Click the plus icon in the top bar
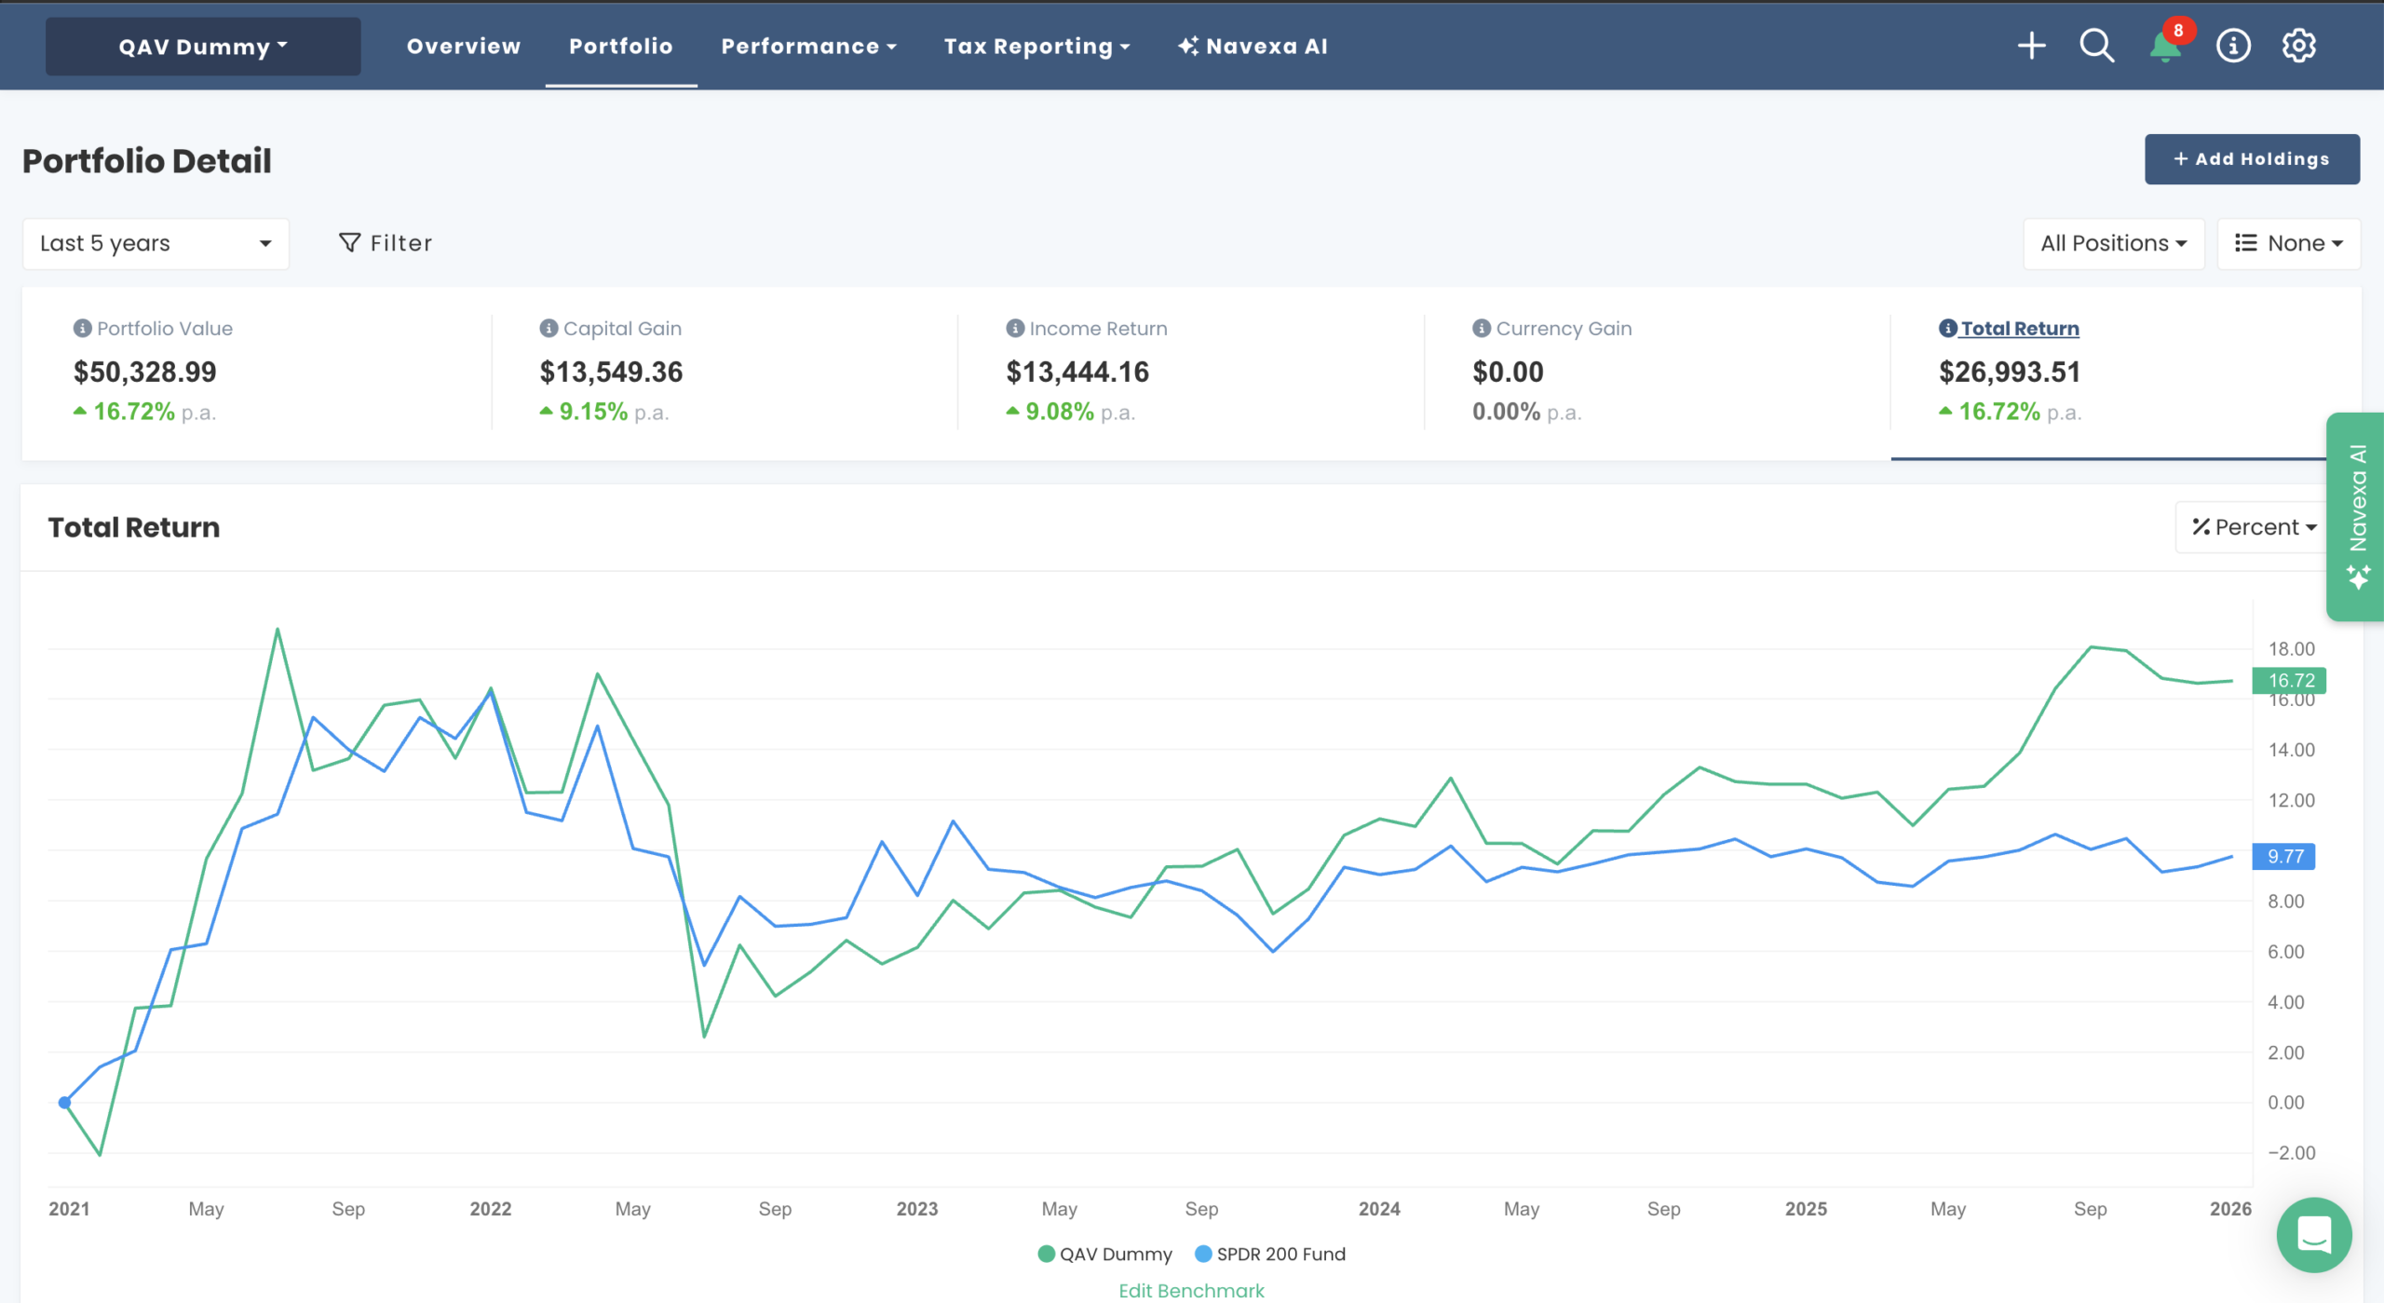This screenshot has width=2384, height=1303. [2032, 45]
